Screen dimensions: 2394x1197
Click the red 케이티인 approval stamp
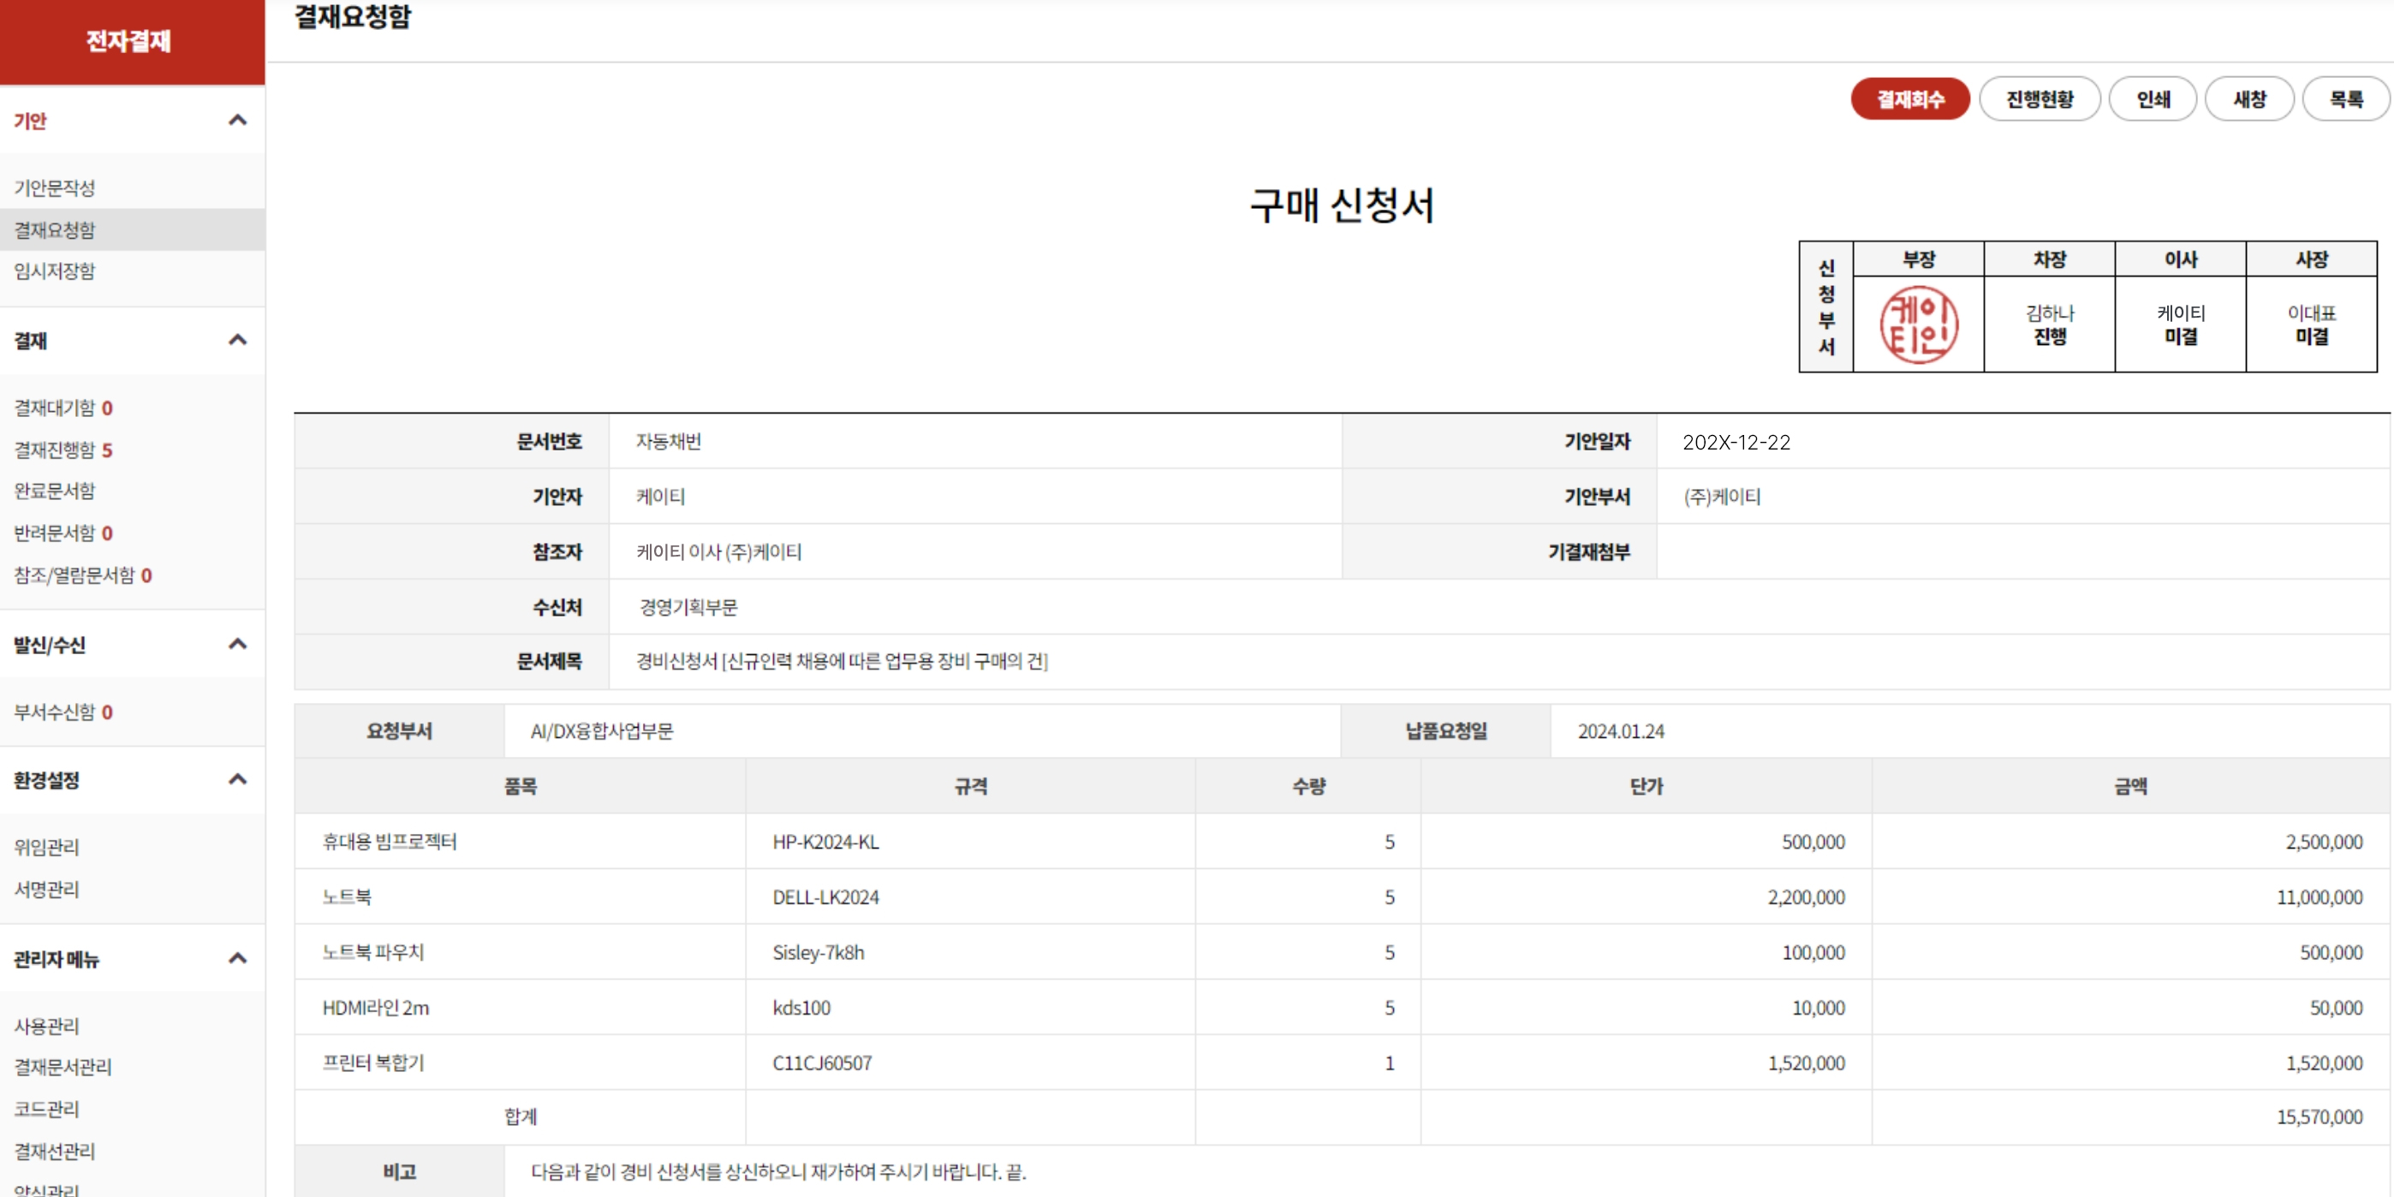[1918, 325]
